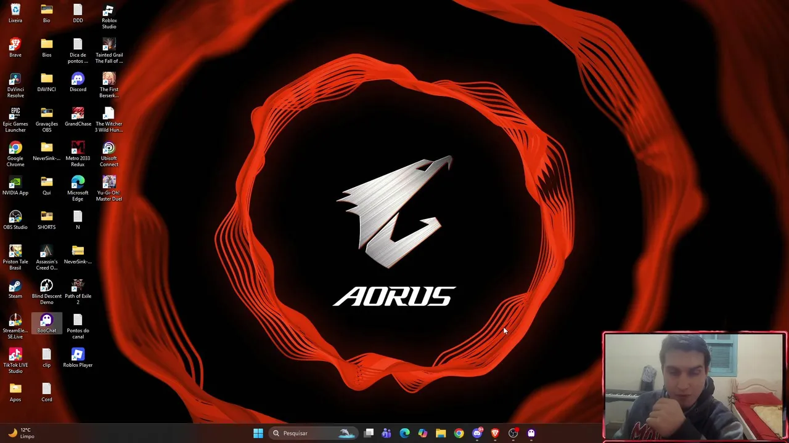Select the Qui folder
The width and height of the screenshot is (789, 443).
[x=47, y=186]
